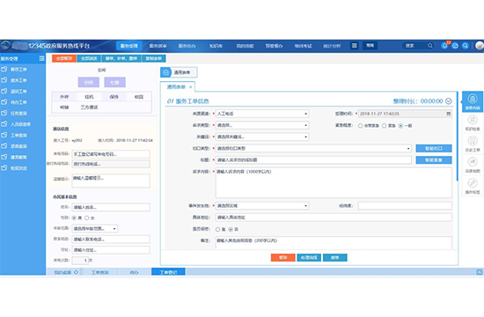Select the 一般 urgency radio button

[400, 126]
